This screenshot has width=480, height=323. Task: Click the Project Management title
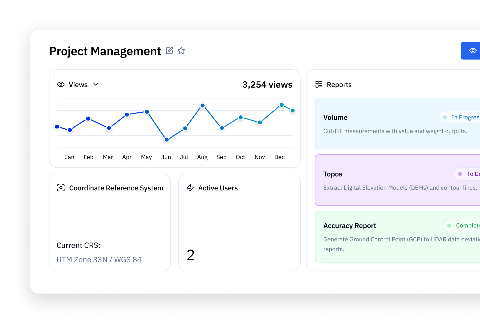pyautogui.click(x=105, y=51)
